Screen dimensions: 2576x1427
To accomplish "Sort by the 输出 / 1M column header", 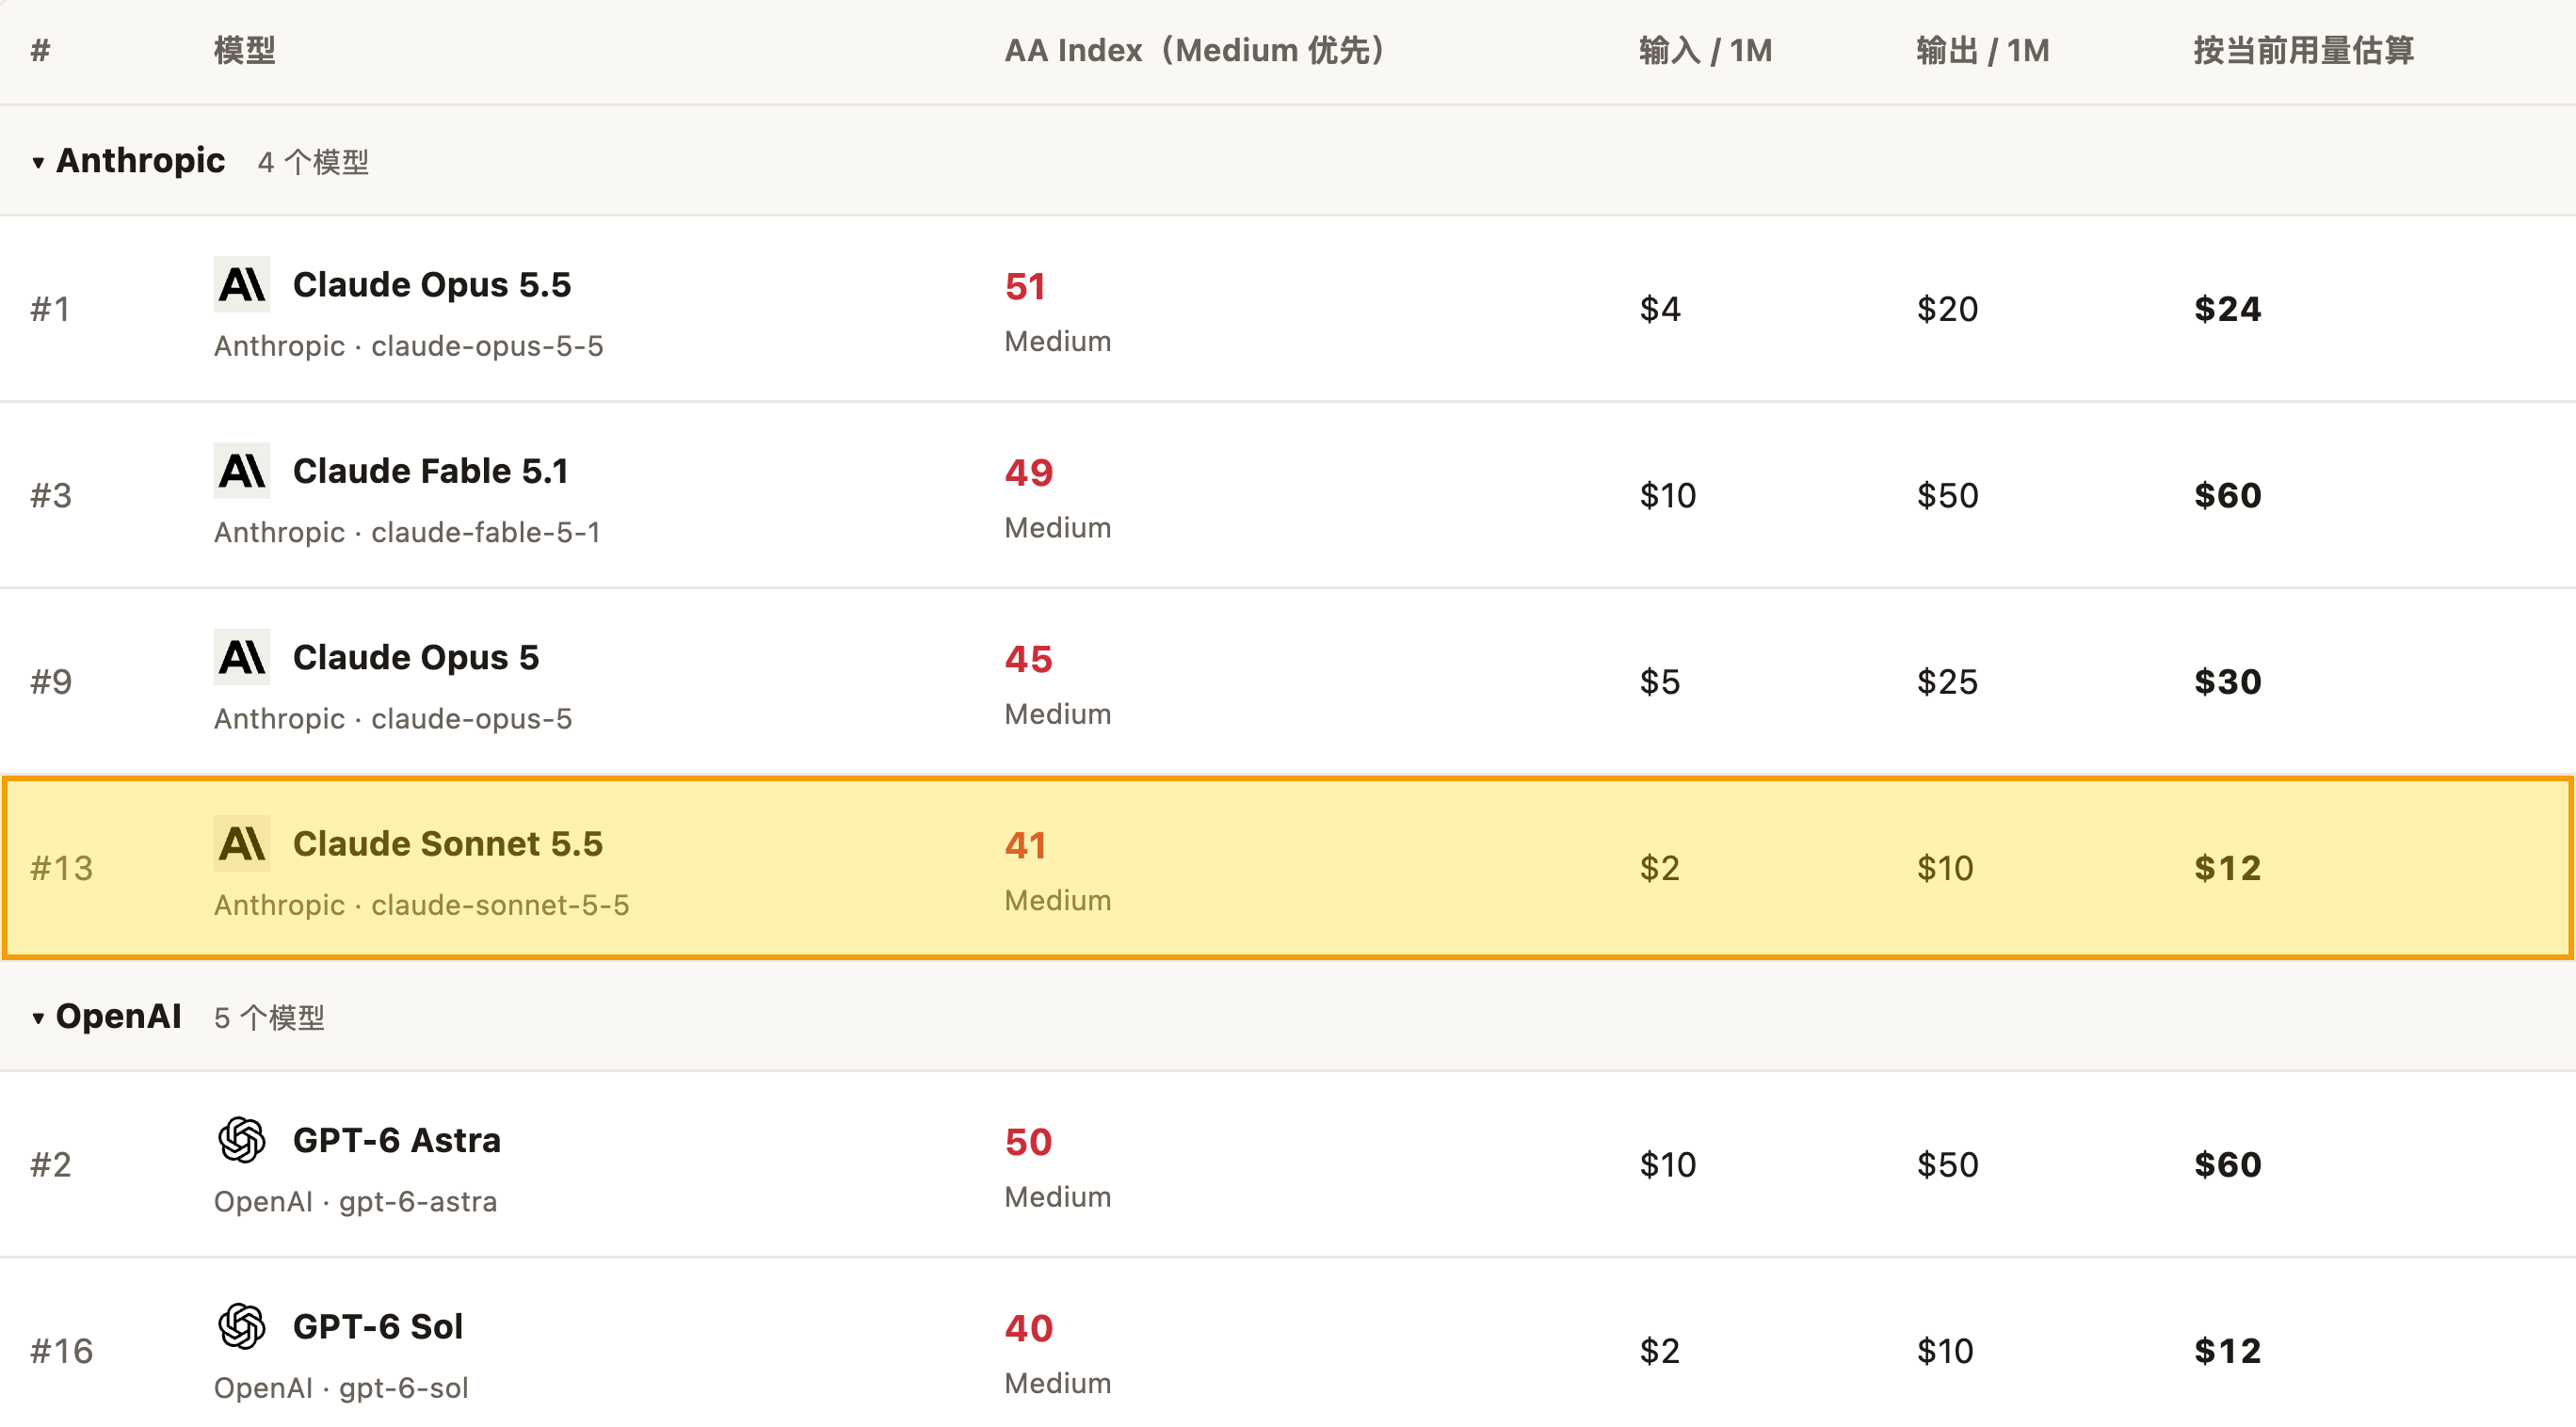I will click(x=1983, y=50).
